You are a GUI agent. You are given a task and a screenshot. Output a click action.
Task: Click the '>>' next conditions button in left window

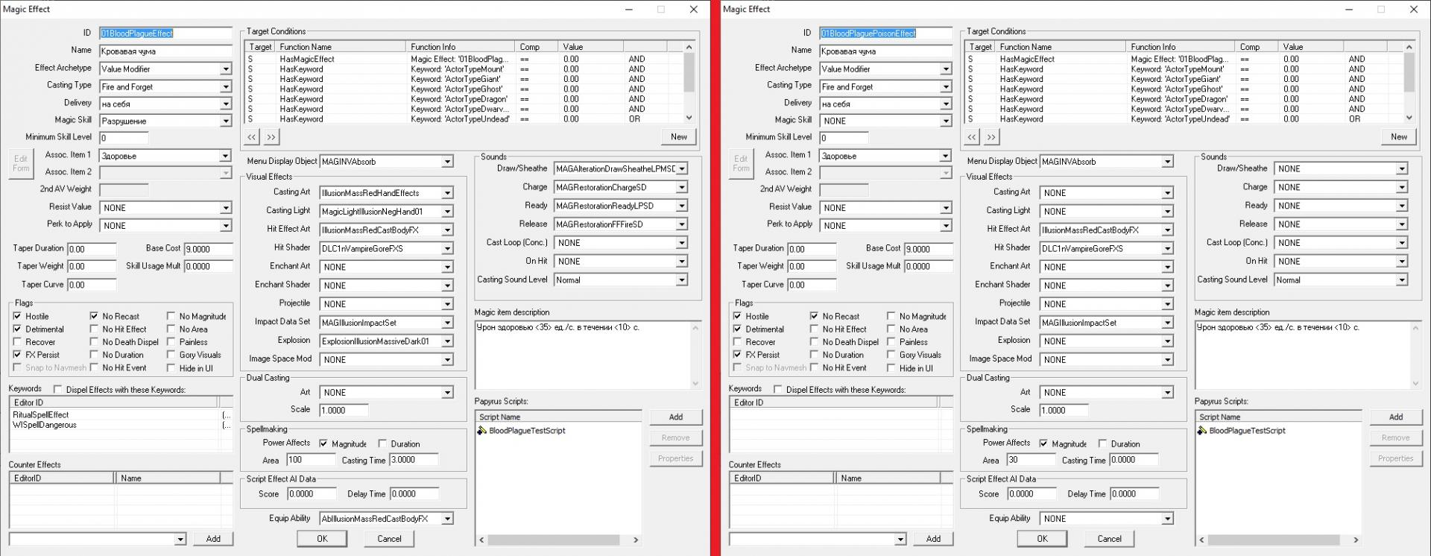click(x=271, y=137)
